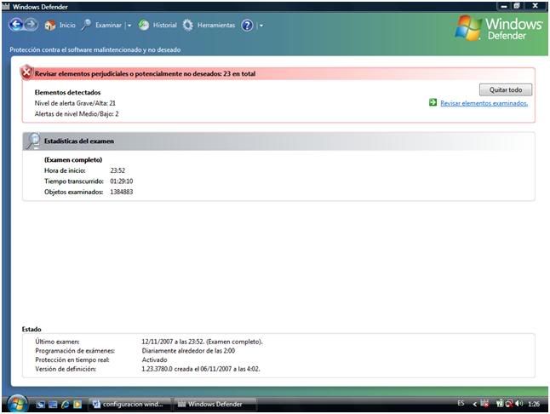
Task: Click the Windows Defender taskbar button
Action: click(215, 404)
